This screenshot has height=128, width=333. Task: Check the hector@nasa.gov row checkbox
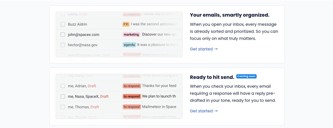[x=63, y=45]
